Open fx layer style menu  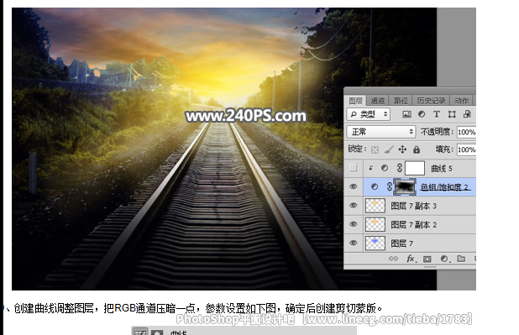pos(411,259)
